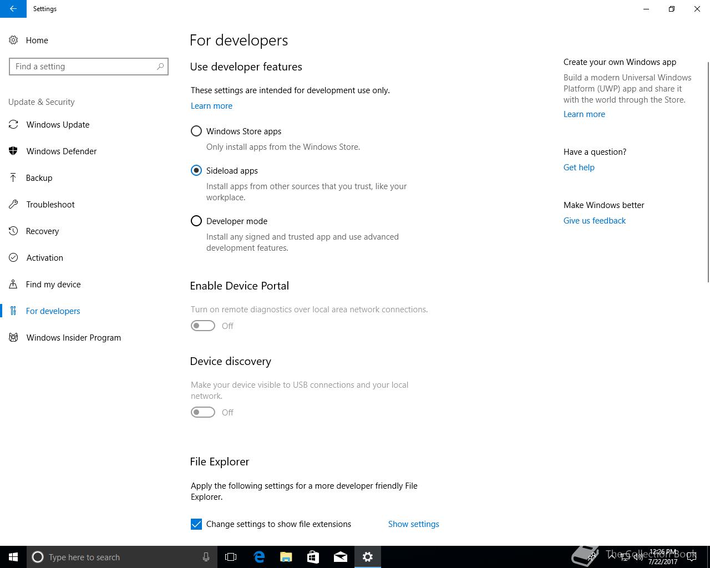This screenshot has height=568, width=710.
Task: Open the Windows Insider Program page
Action: [x=73, y=338]
